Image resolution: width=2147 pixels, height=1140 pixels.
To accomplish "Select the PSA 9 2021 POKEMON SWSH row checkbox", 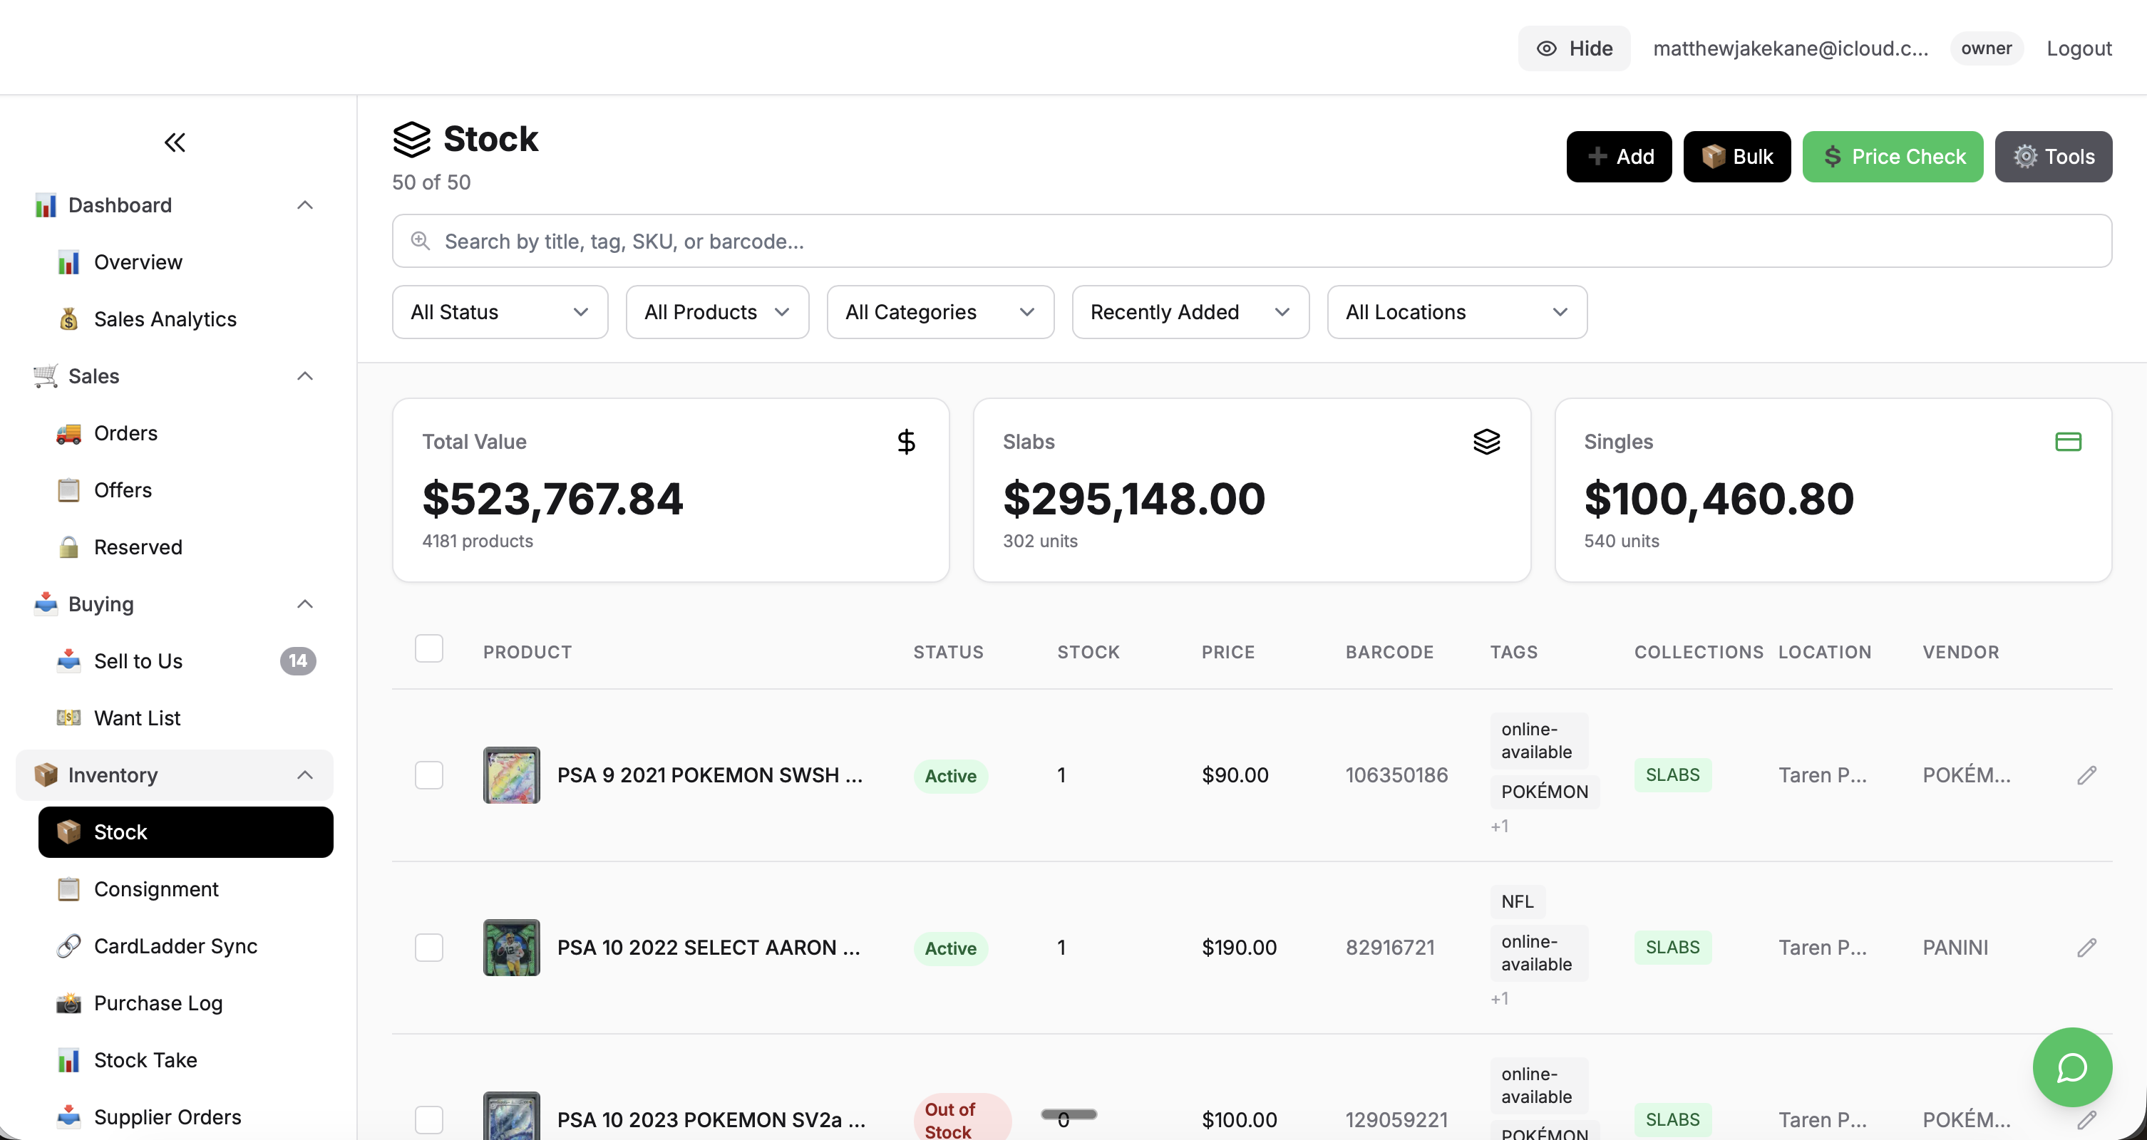I will point(429,775).
